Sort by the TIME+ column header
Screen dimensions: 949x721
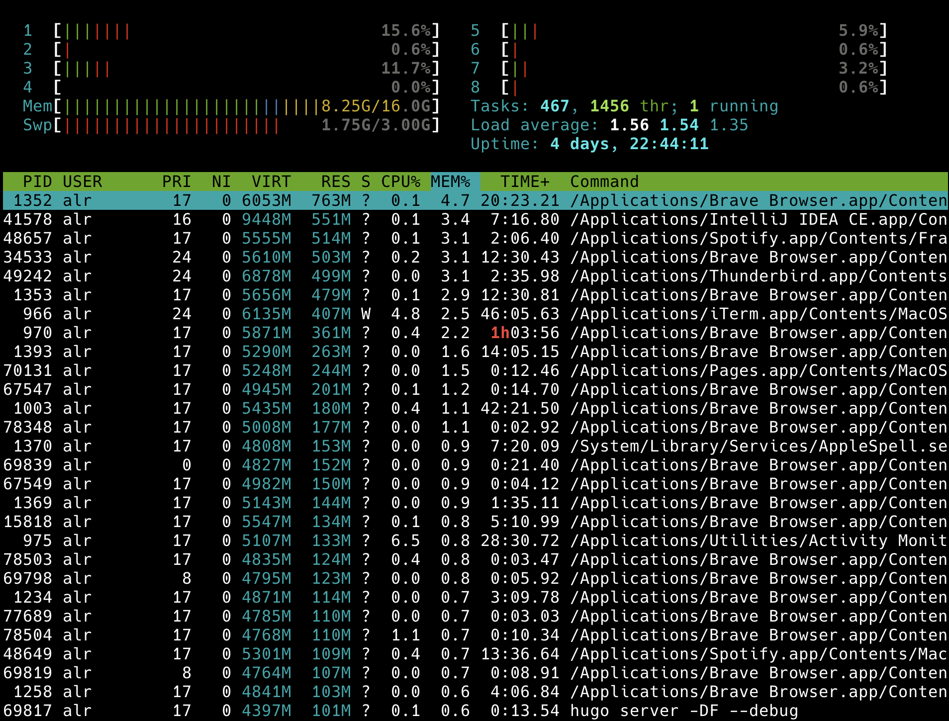tap(525, 181)
